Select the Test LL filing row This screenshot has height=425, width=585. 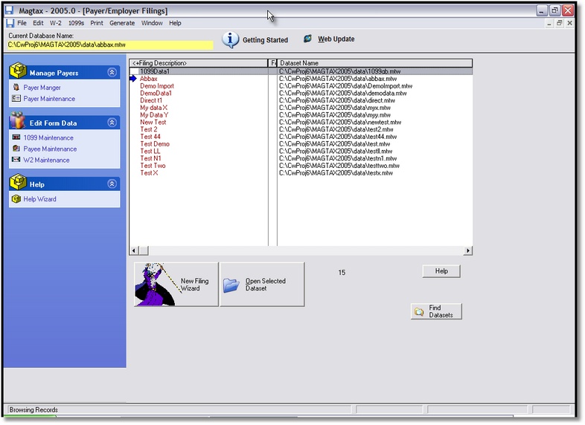pos(301,152)
